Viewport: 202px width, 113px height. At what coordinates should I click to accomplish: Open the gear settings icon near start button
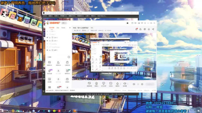(x=142, y=84)
